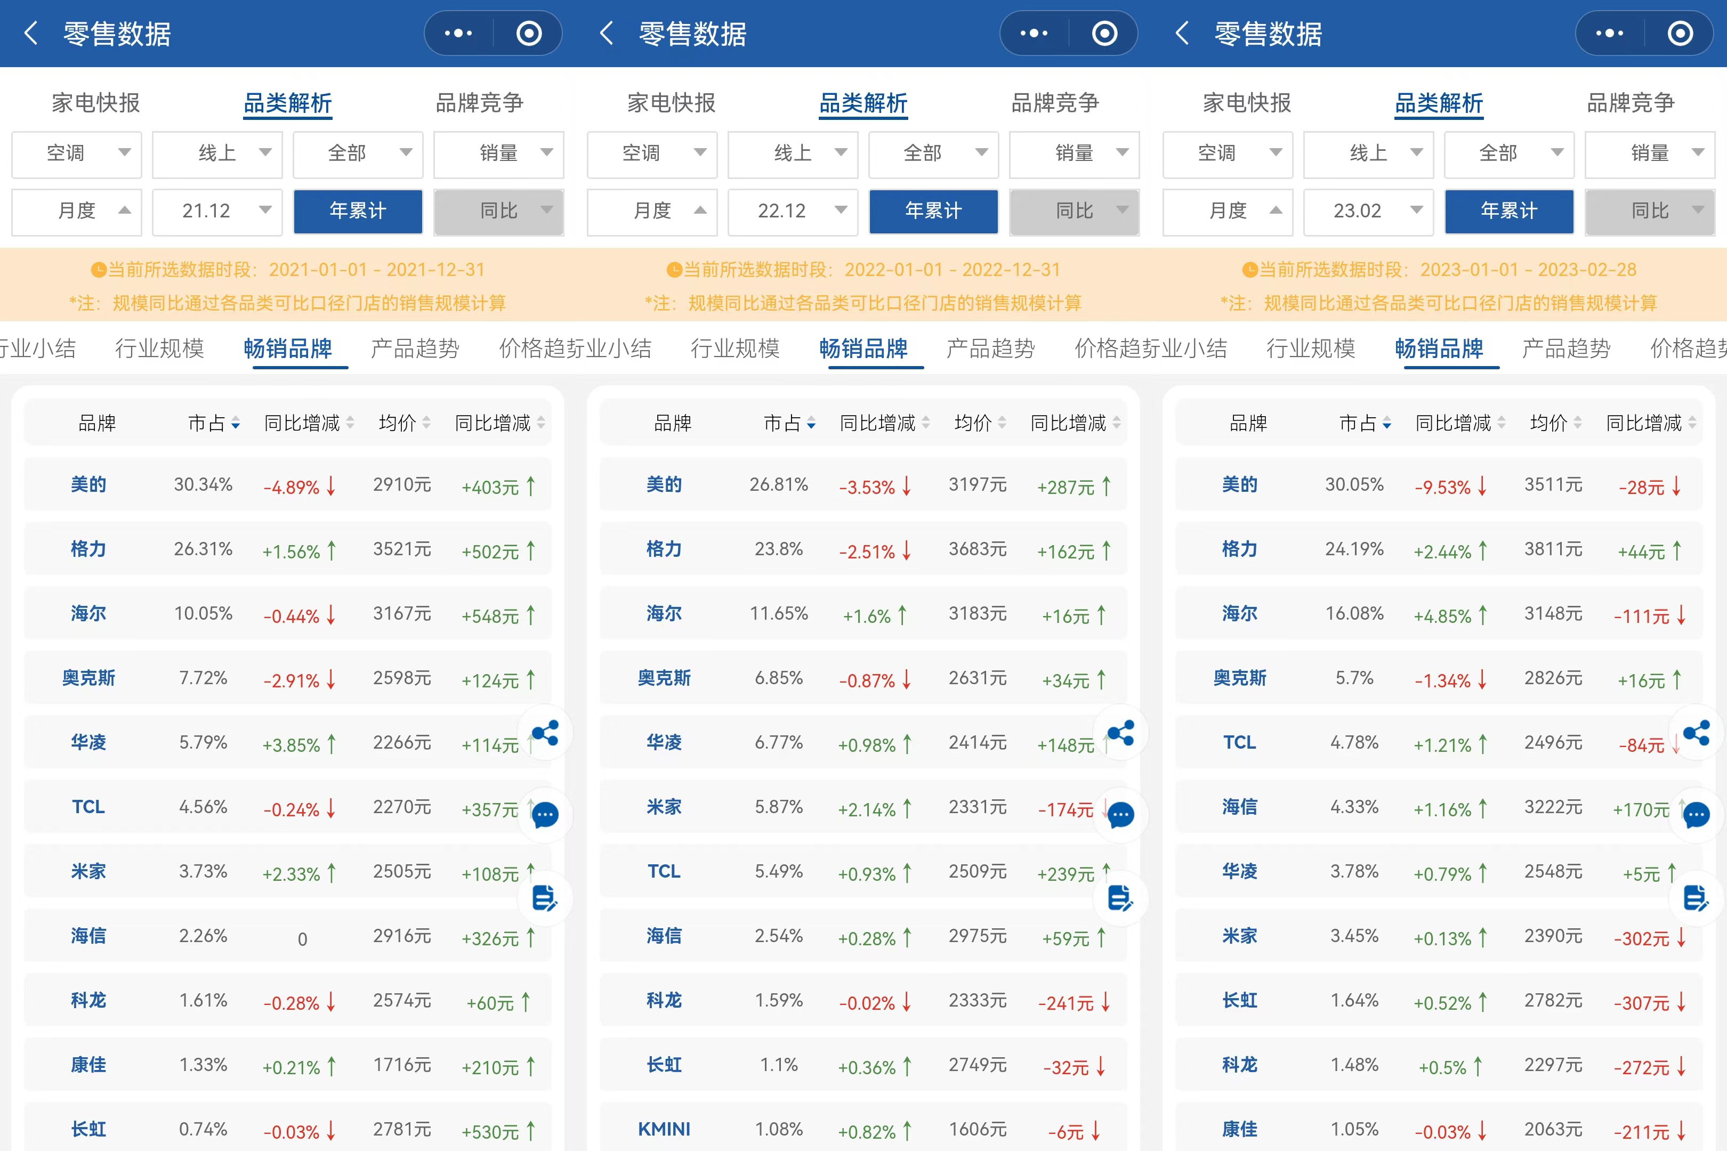The width and height of the screenshot is (1727, 1151).
Task: Open the 21.12 month dropdown
Action: 217,212
